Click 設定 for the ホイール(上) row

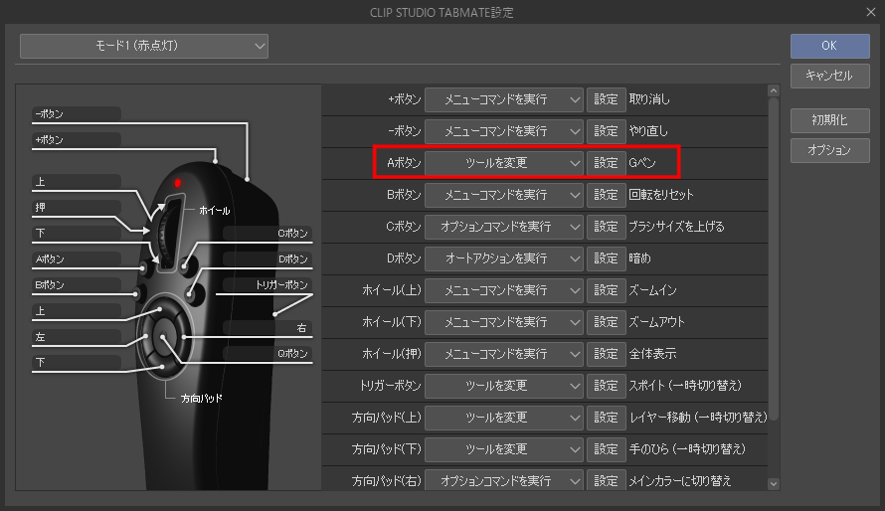[x=607, y=290]
